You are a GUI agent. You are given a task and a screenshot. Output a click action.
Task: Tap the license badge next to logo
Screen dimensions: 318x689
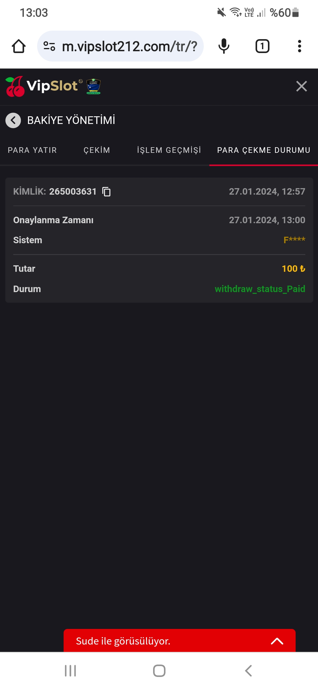[x=93, y=86]
